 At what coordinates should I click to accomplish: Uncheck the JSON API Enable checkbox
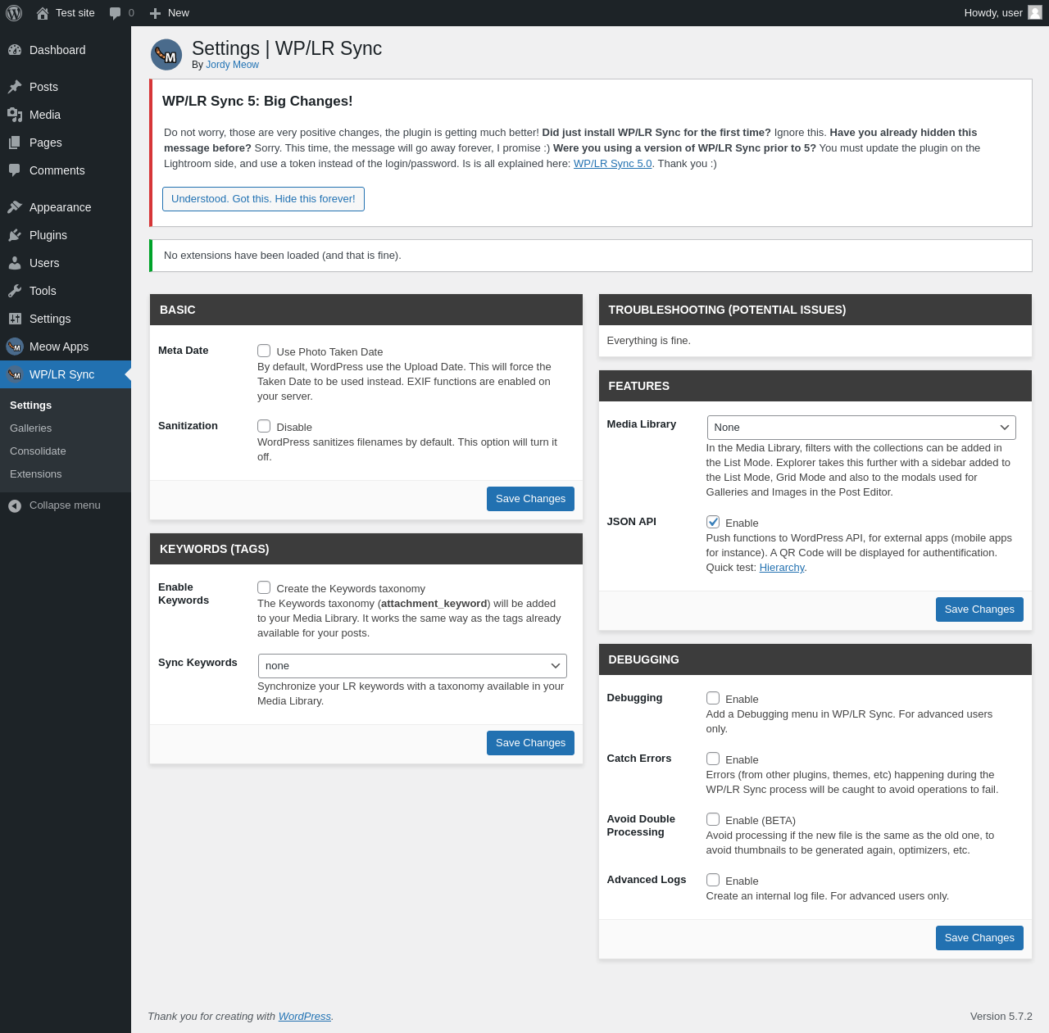(x=713, y=522)
